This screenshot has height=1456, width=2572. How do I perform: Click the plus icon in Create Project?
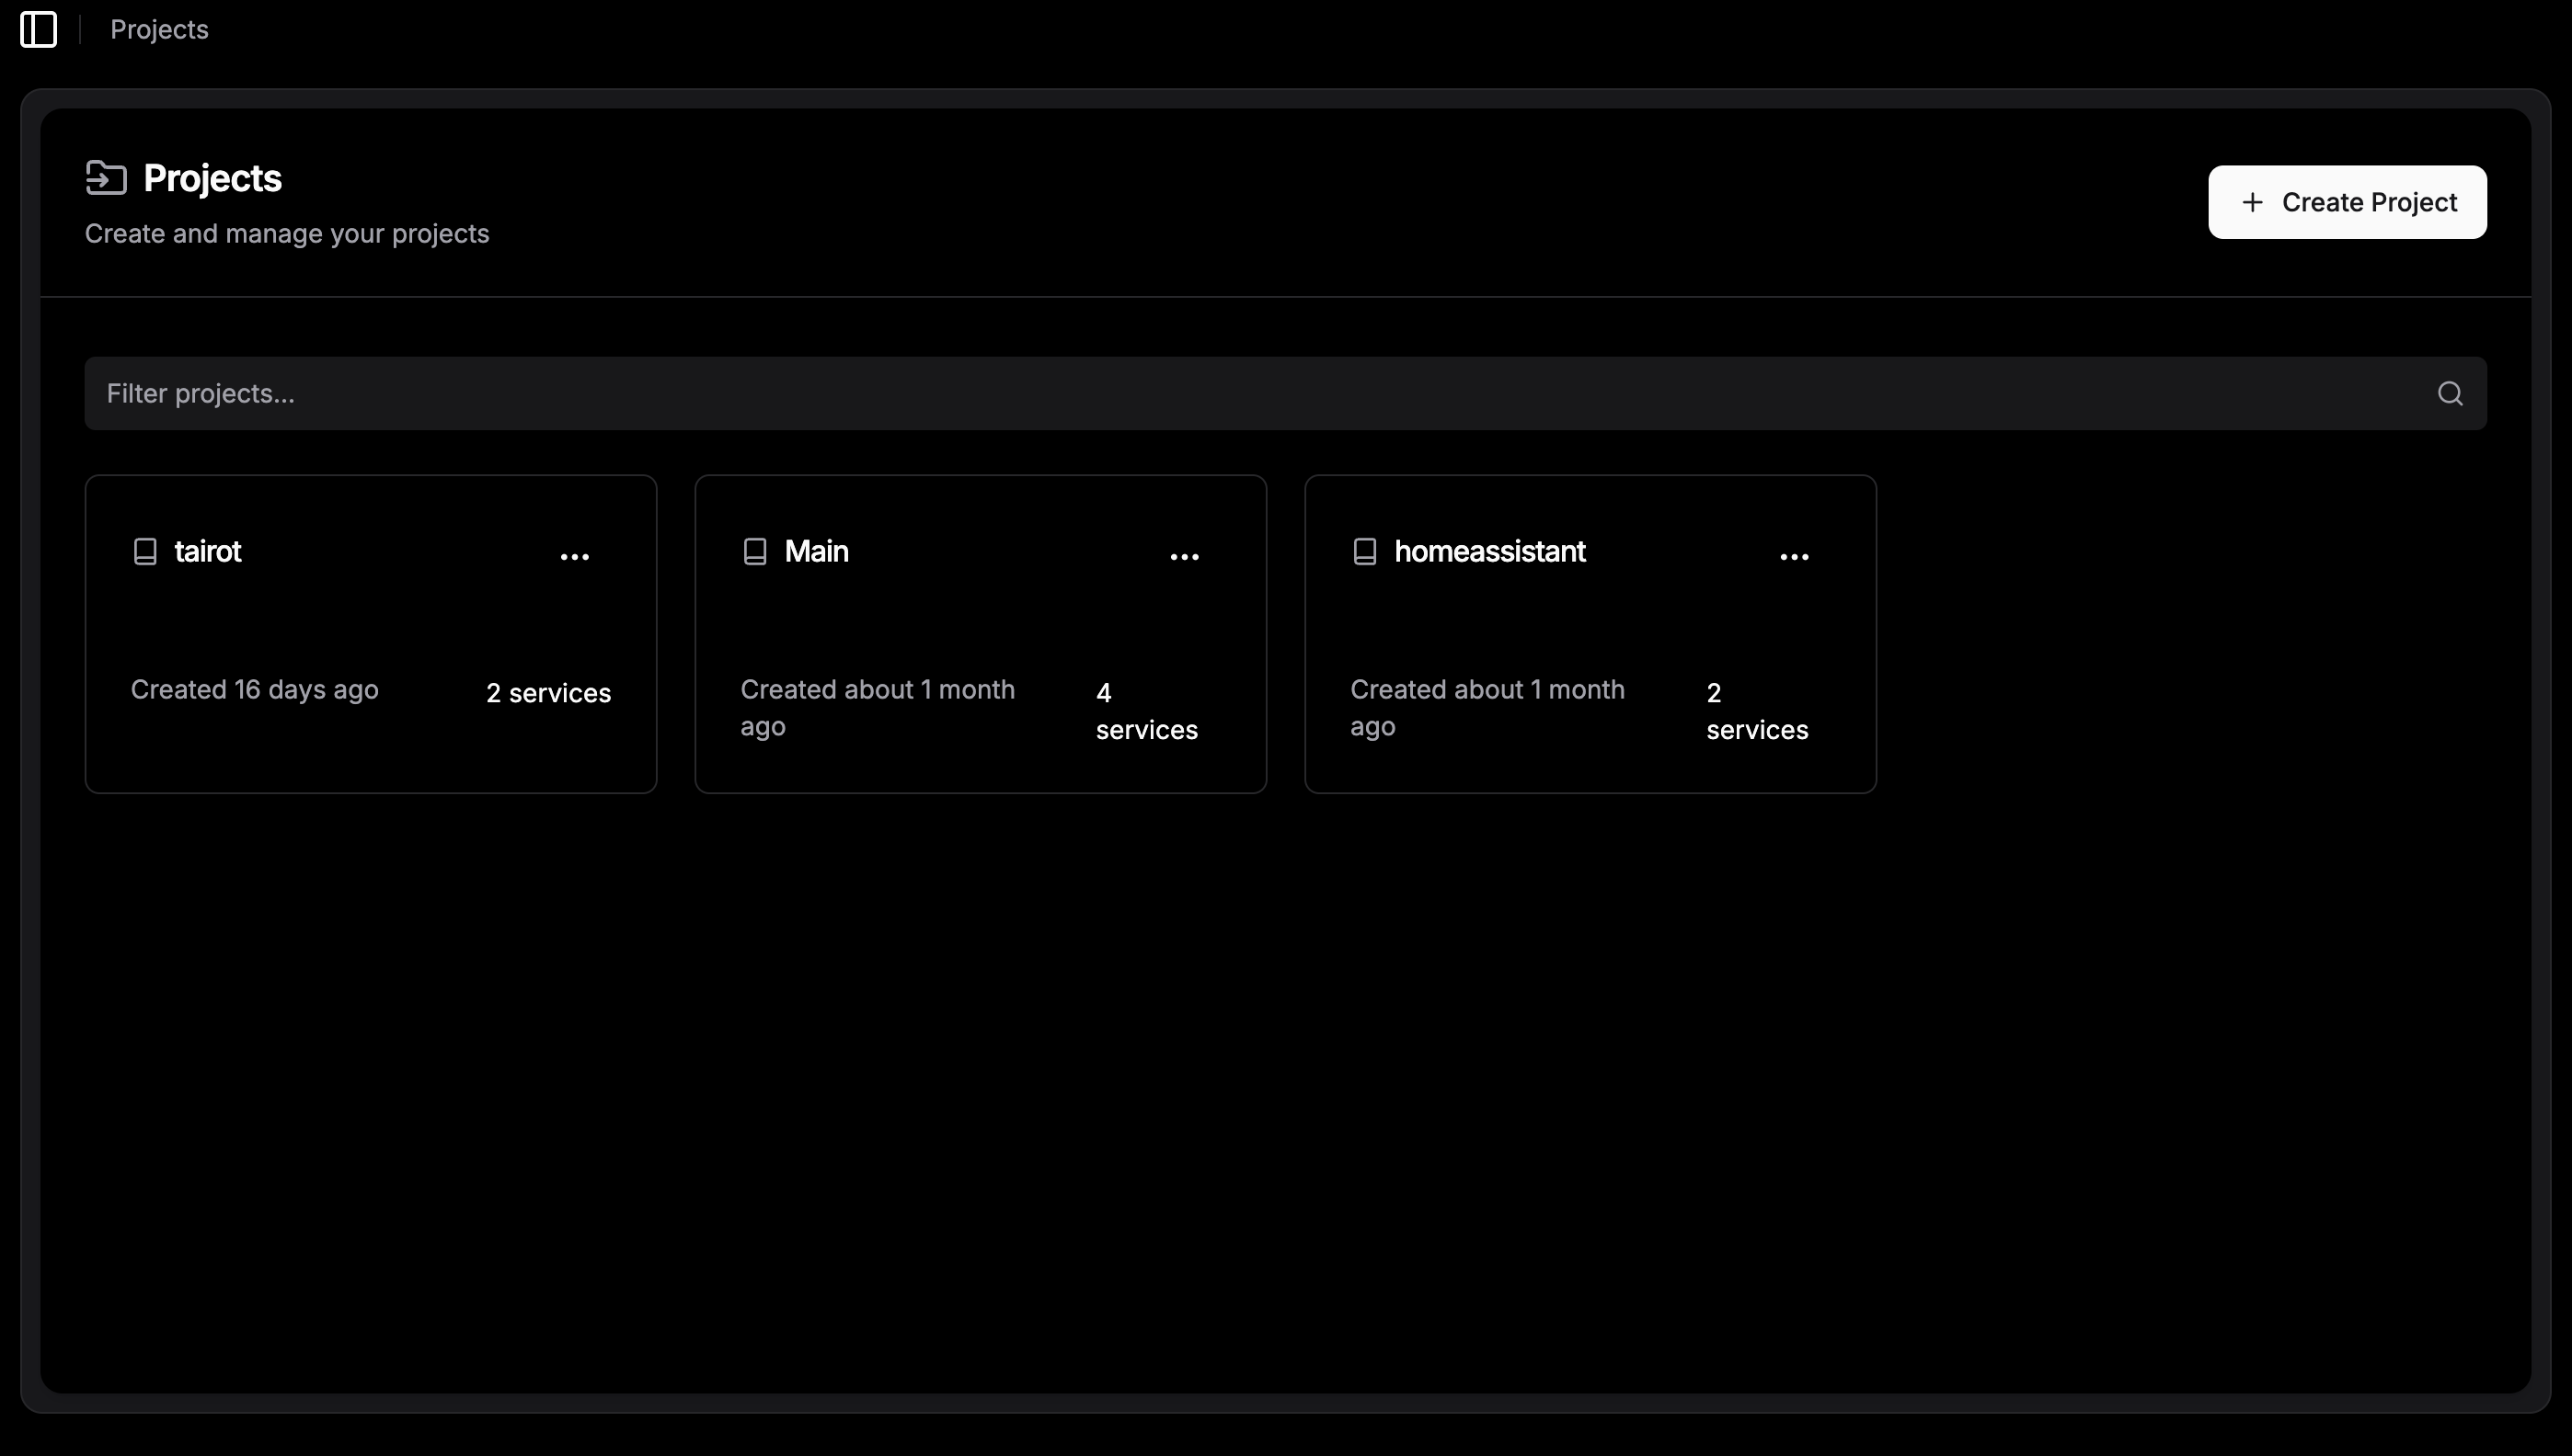pos(2252,202)
